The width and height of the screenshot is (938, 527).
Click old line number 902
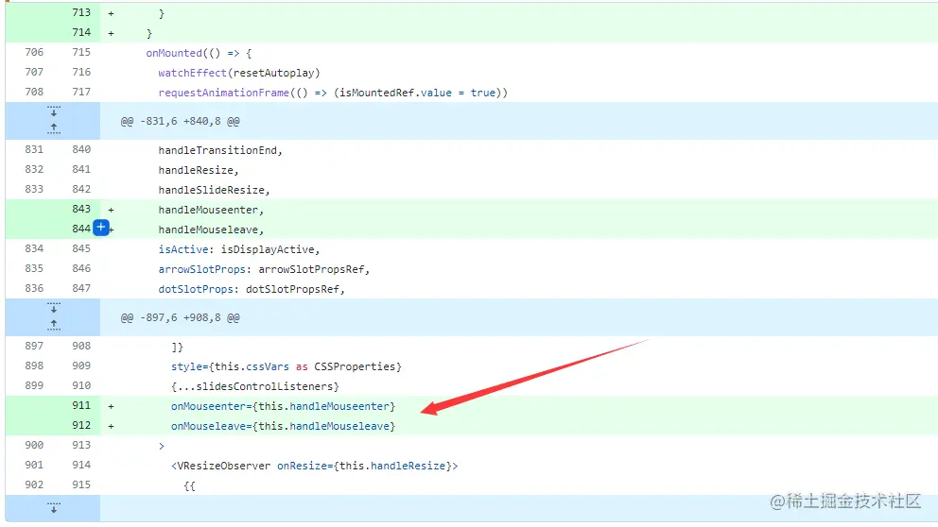[34, 484]
